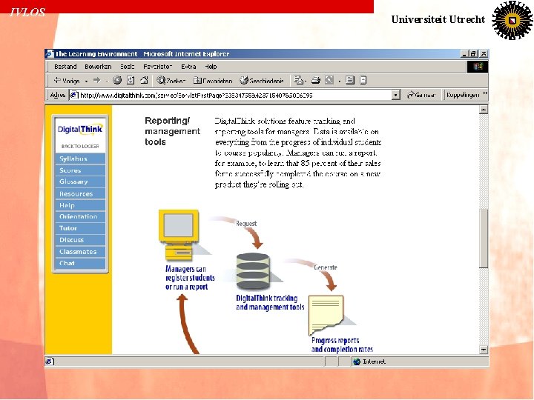Click the Refresh page toolbar icon
Viewport: 534px width, 400px height.
[131, 80]
